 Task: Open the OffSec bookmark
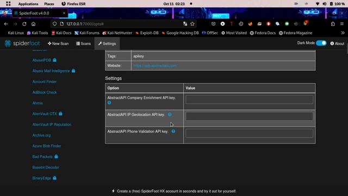coord(210,33)
